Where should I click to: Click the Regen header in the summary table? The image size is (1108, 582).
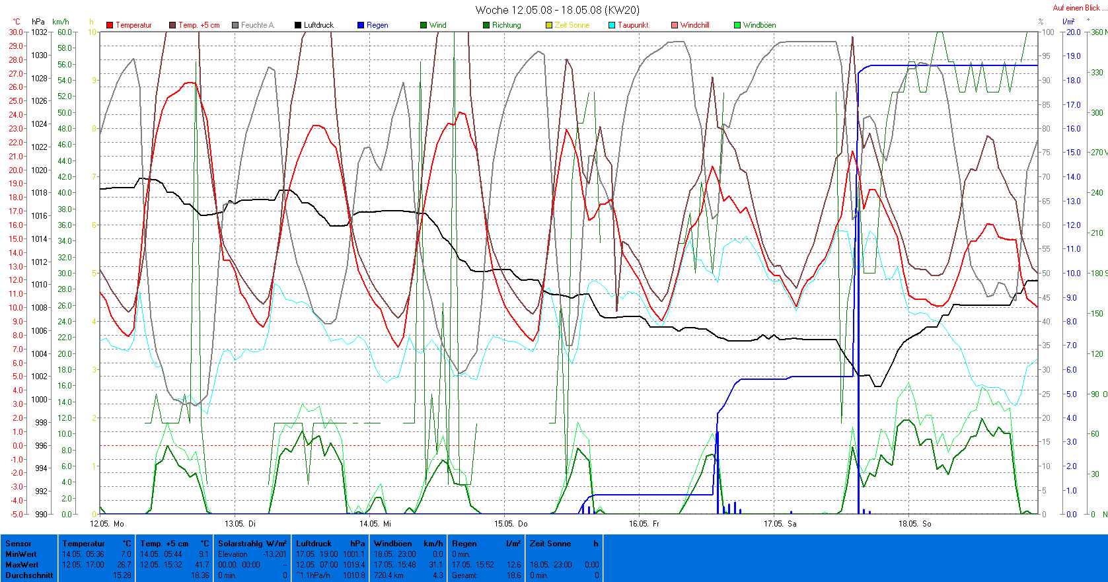tap(464, 544)
